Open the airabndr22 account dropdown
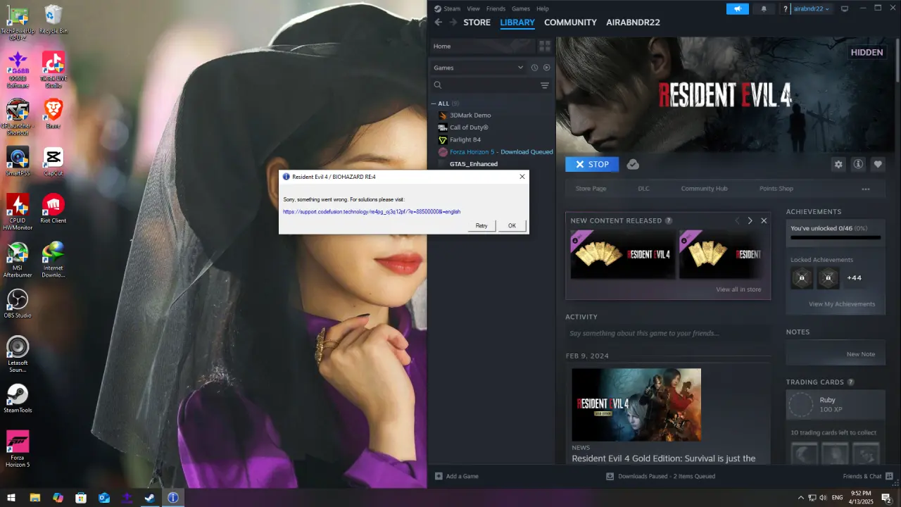This screenshot has height=507, width=901. (x=812, y=8)
